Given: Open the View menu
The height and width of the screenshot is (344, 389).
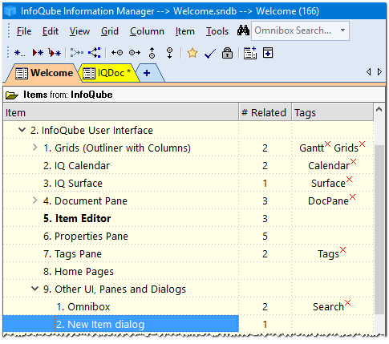Looking at the screenshot, I should pyautogui.click(x=79, y=31).
